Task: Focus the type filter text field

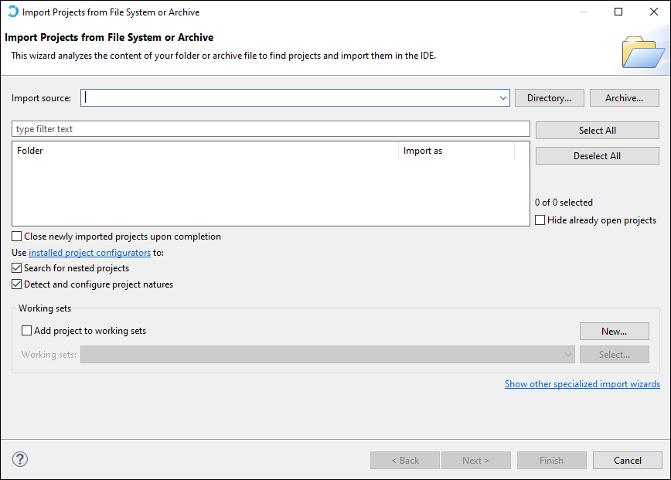Action: tap(271, 129)
